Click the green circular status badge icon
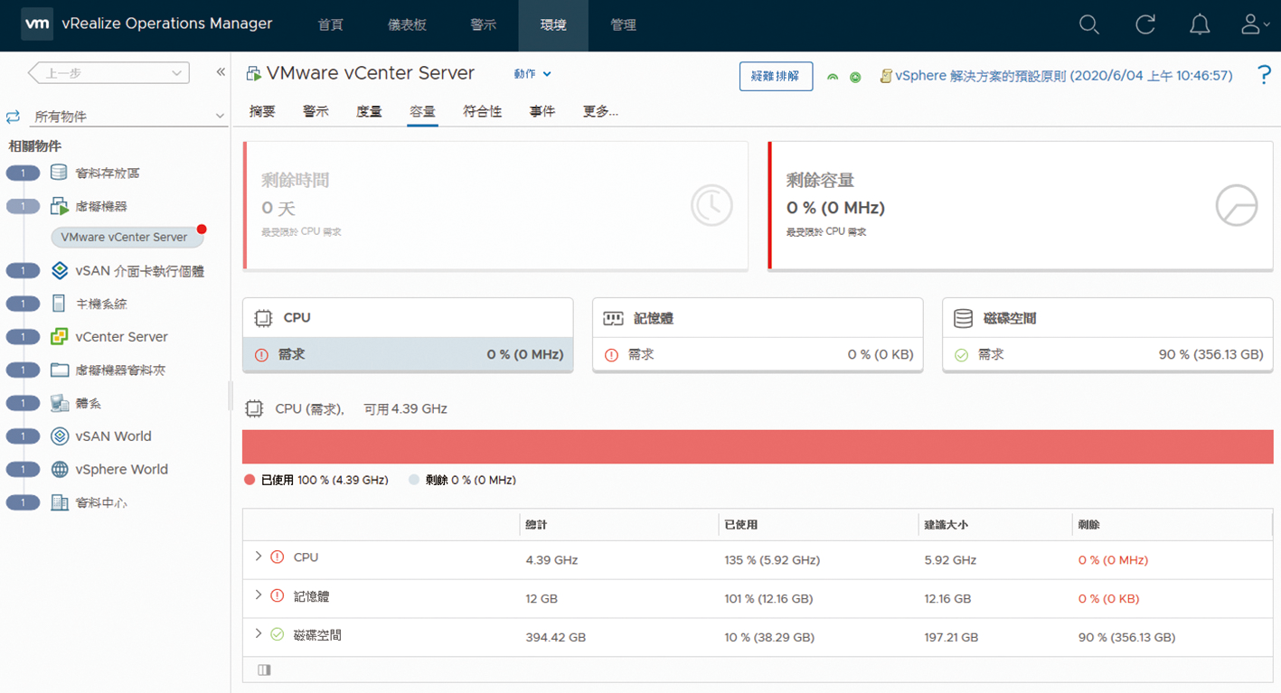Screen dimensions: 1281x693 [x=855, y=77]
